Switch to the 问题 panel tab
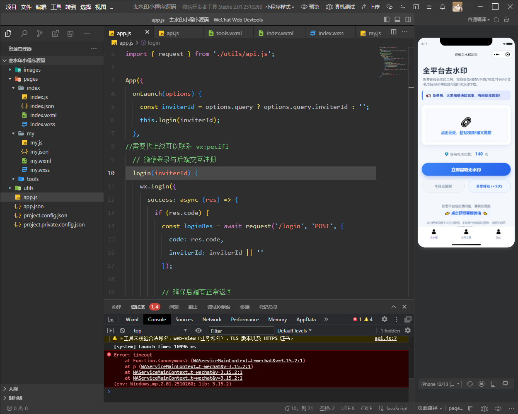The height and width of the screenshot is (414, 518). (x=174, y=307)
